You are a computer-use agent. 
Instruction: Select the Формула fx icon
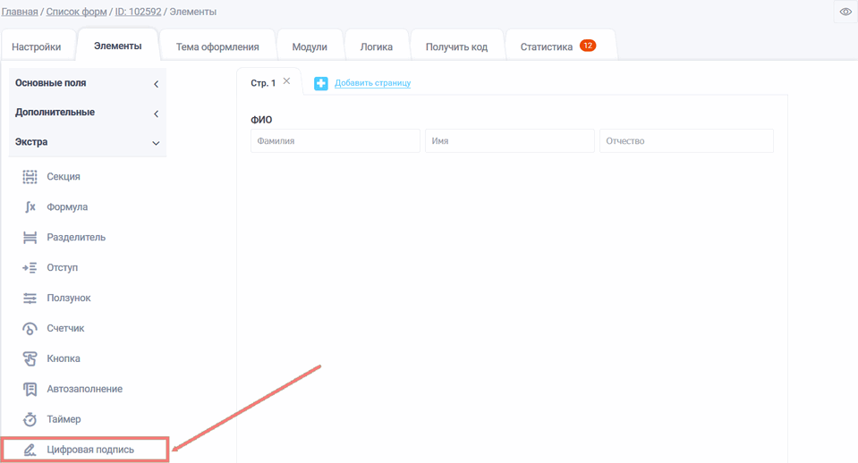30,207
